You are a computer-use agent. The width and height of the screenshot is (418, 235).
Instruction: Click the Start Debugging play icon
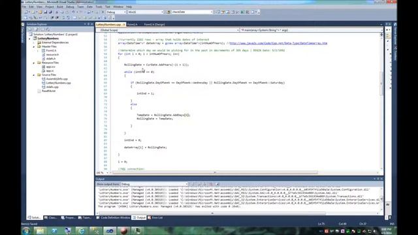[103, 12]
